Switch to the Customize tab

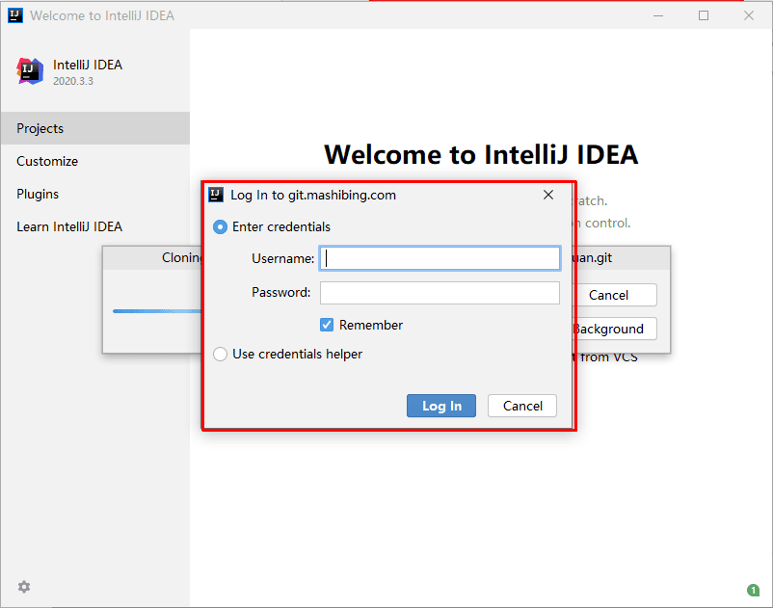click(95, 161)
